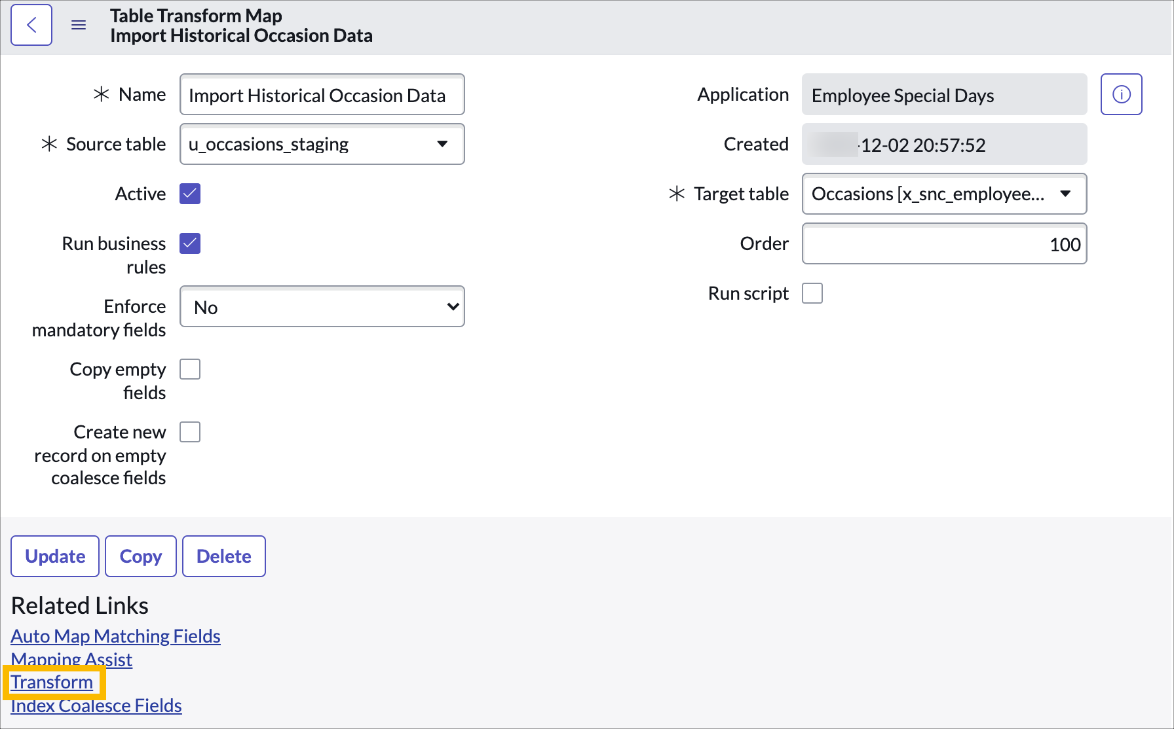This screenshot has width=1174, height=729.
Task: Open the Source table dropdown
Action: (442, 145)
